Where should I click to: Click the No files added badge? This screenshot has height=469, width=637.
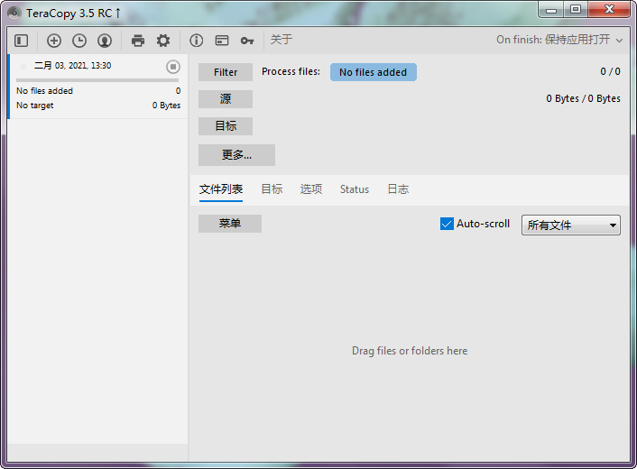click(x=373, y=72)
